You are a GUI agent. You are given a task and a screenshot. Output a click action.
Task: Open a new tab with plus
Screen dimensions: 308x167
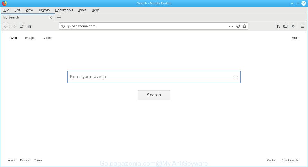tap(59, 17)
